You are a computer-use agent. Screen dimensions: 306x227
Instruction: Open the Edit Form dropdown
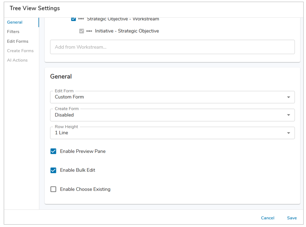click(x=167, y=97)
